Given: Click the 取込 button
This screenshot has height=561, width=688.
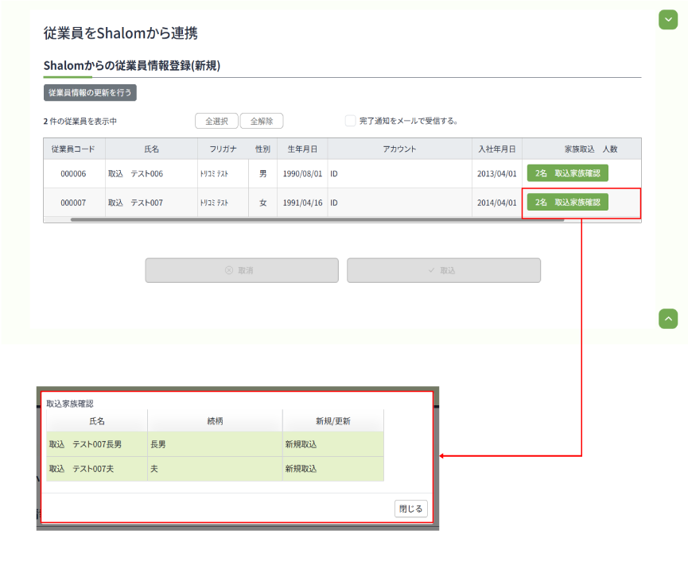Looking at the screenshot, I should 443,270.
